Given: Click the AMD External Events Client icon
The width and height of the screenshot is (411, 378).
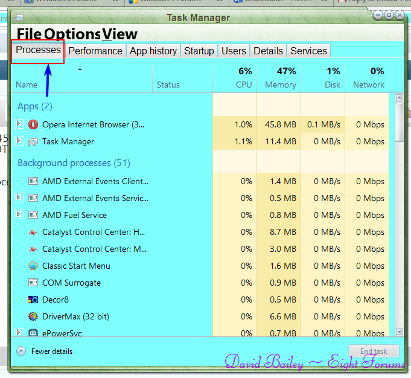Looking at the screenshot, I should [33, 181].
